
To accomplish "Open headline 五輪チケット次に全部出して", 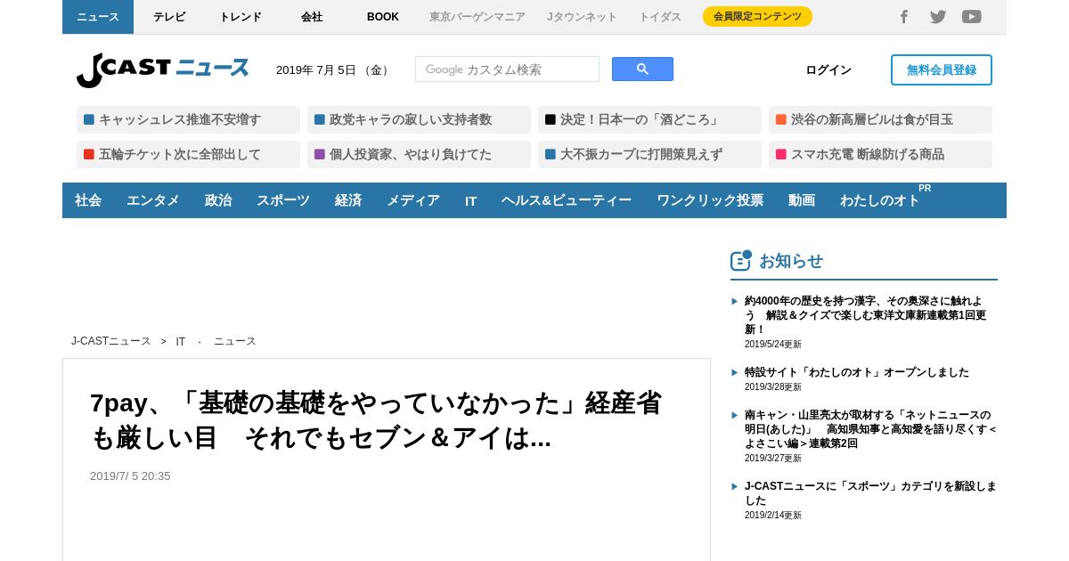I will [188, 154].
